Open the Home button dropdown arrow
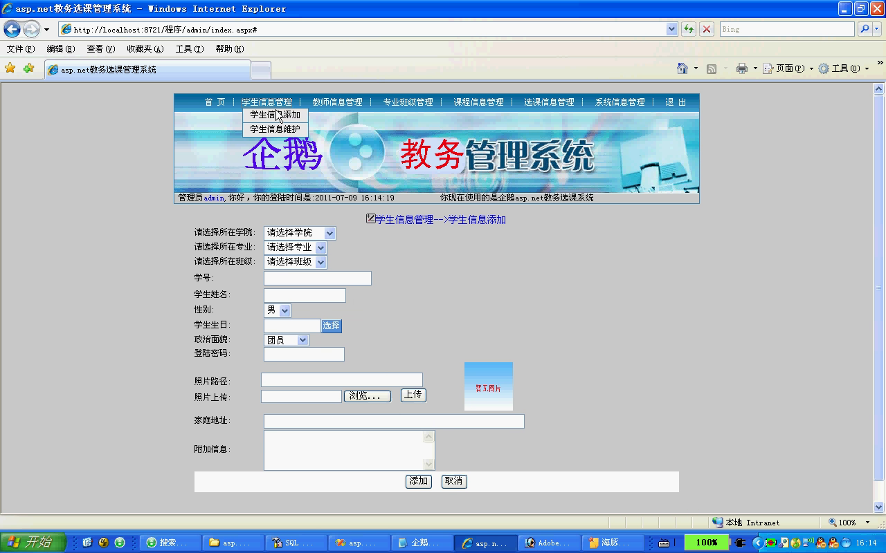Viewport: 886px width, 553px height. 695,68
